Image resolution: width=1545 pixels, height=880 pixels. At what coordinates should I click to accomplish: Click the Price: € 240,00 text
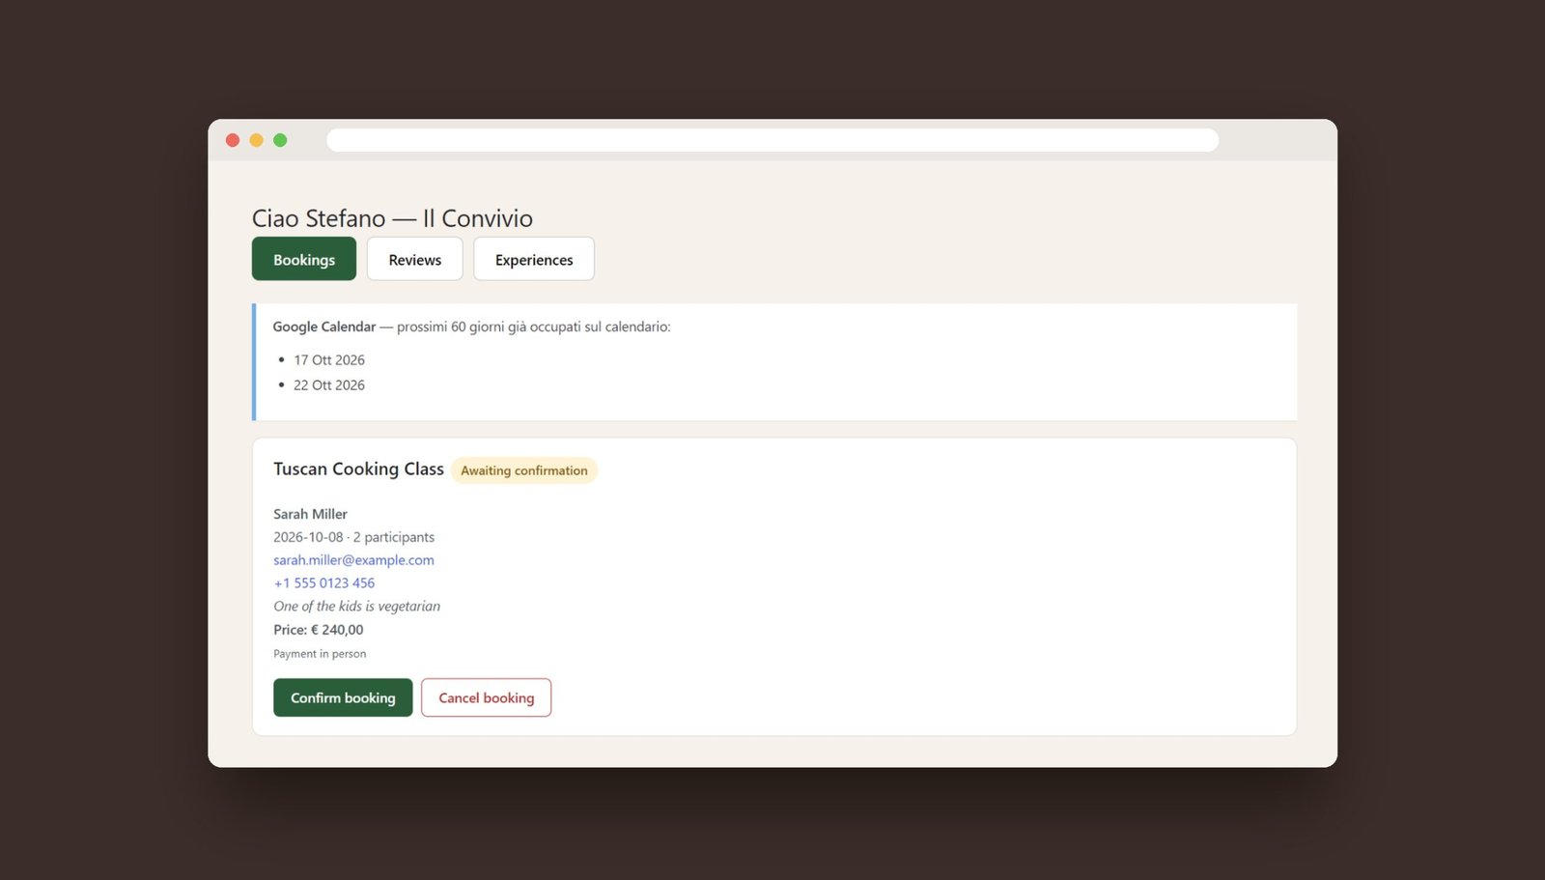pyautogui.click(x=319, y=630)
